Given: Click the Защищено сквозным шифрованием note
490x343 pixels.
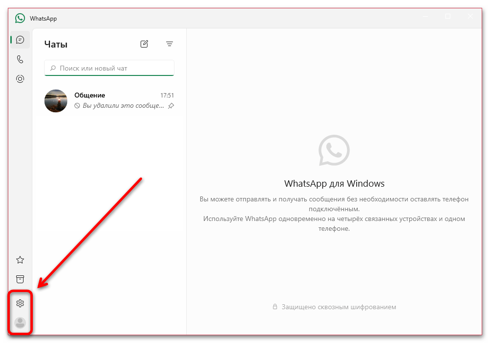Looking at the screenshot, I should click(339, 307).
